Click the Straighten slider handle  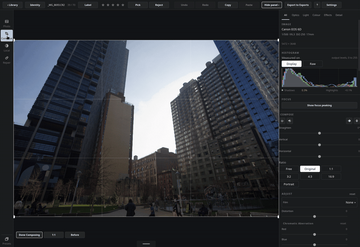point(319,133)
